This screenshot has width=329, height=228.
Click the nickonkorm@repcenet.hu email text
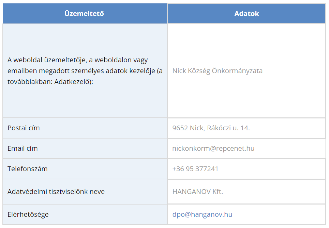[213, 148]
